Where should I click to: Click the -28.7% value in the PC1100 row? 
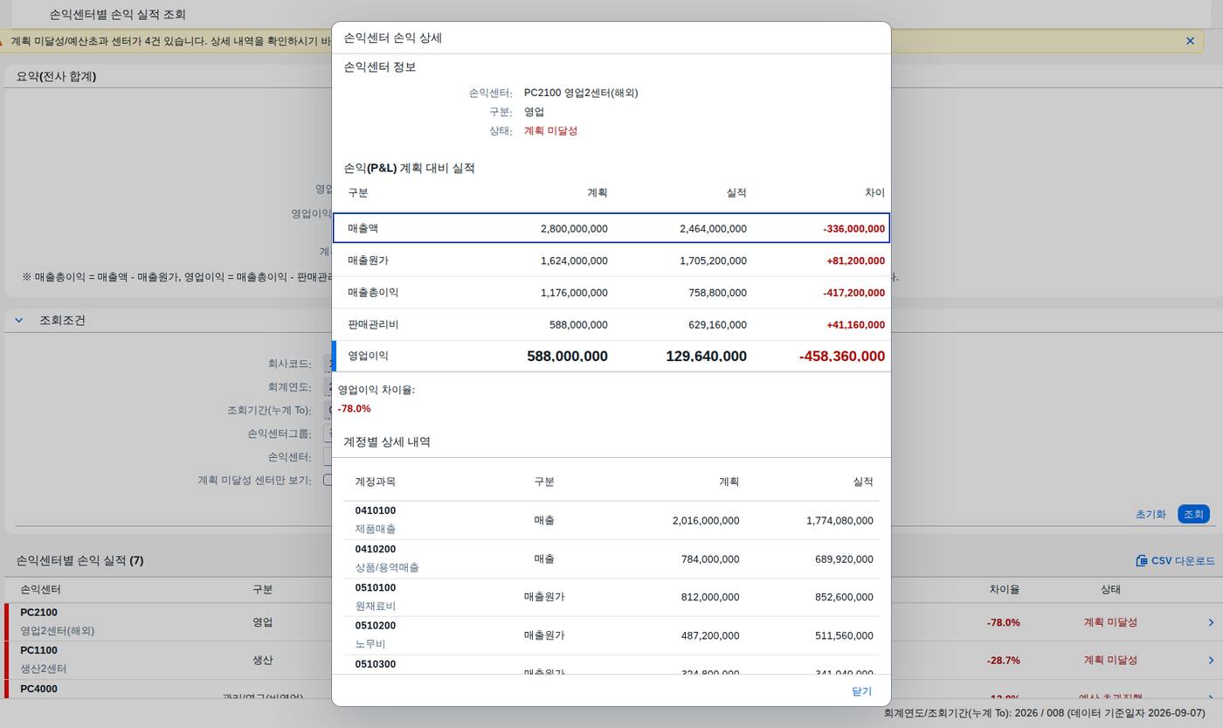tap(1004, 661)
